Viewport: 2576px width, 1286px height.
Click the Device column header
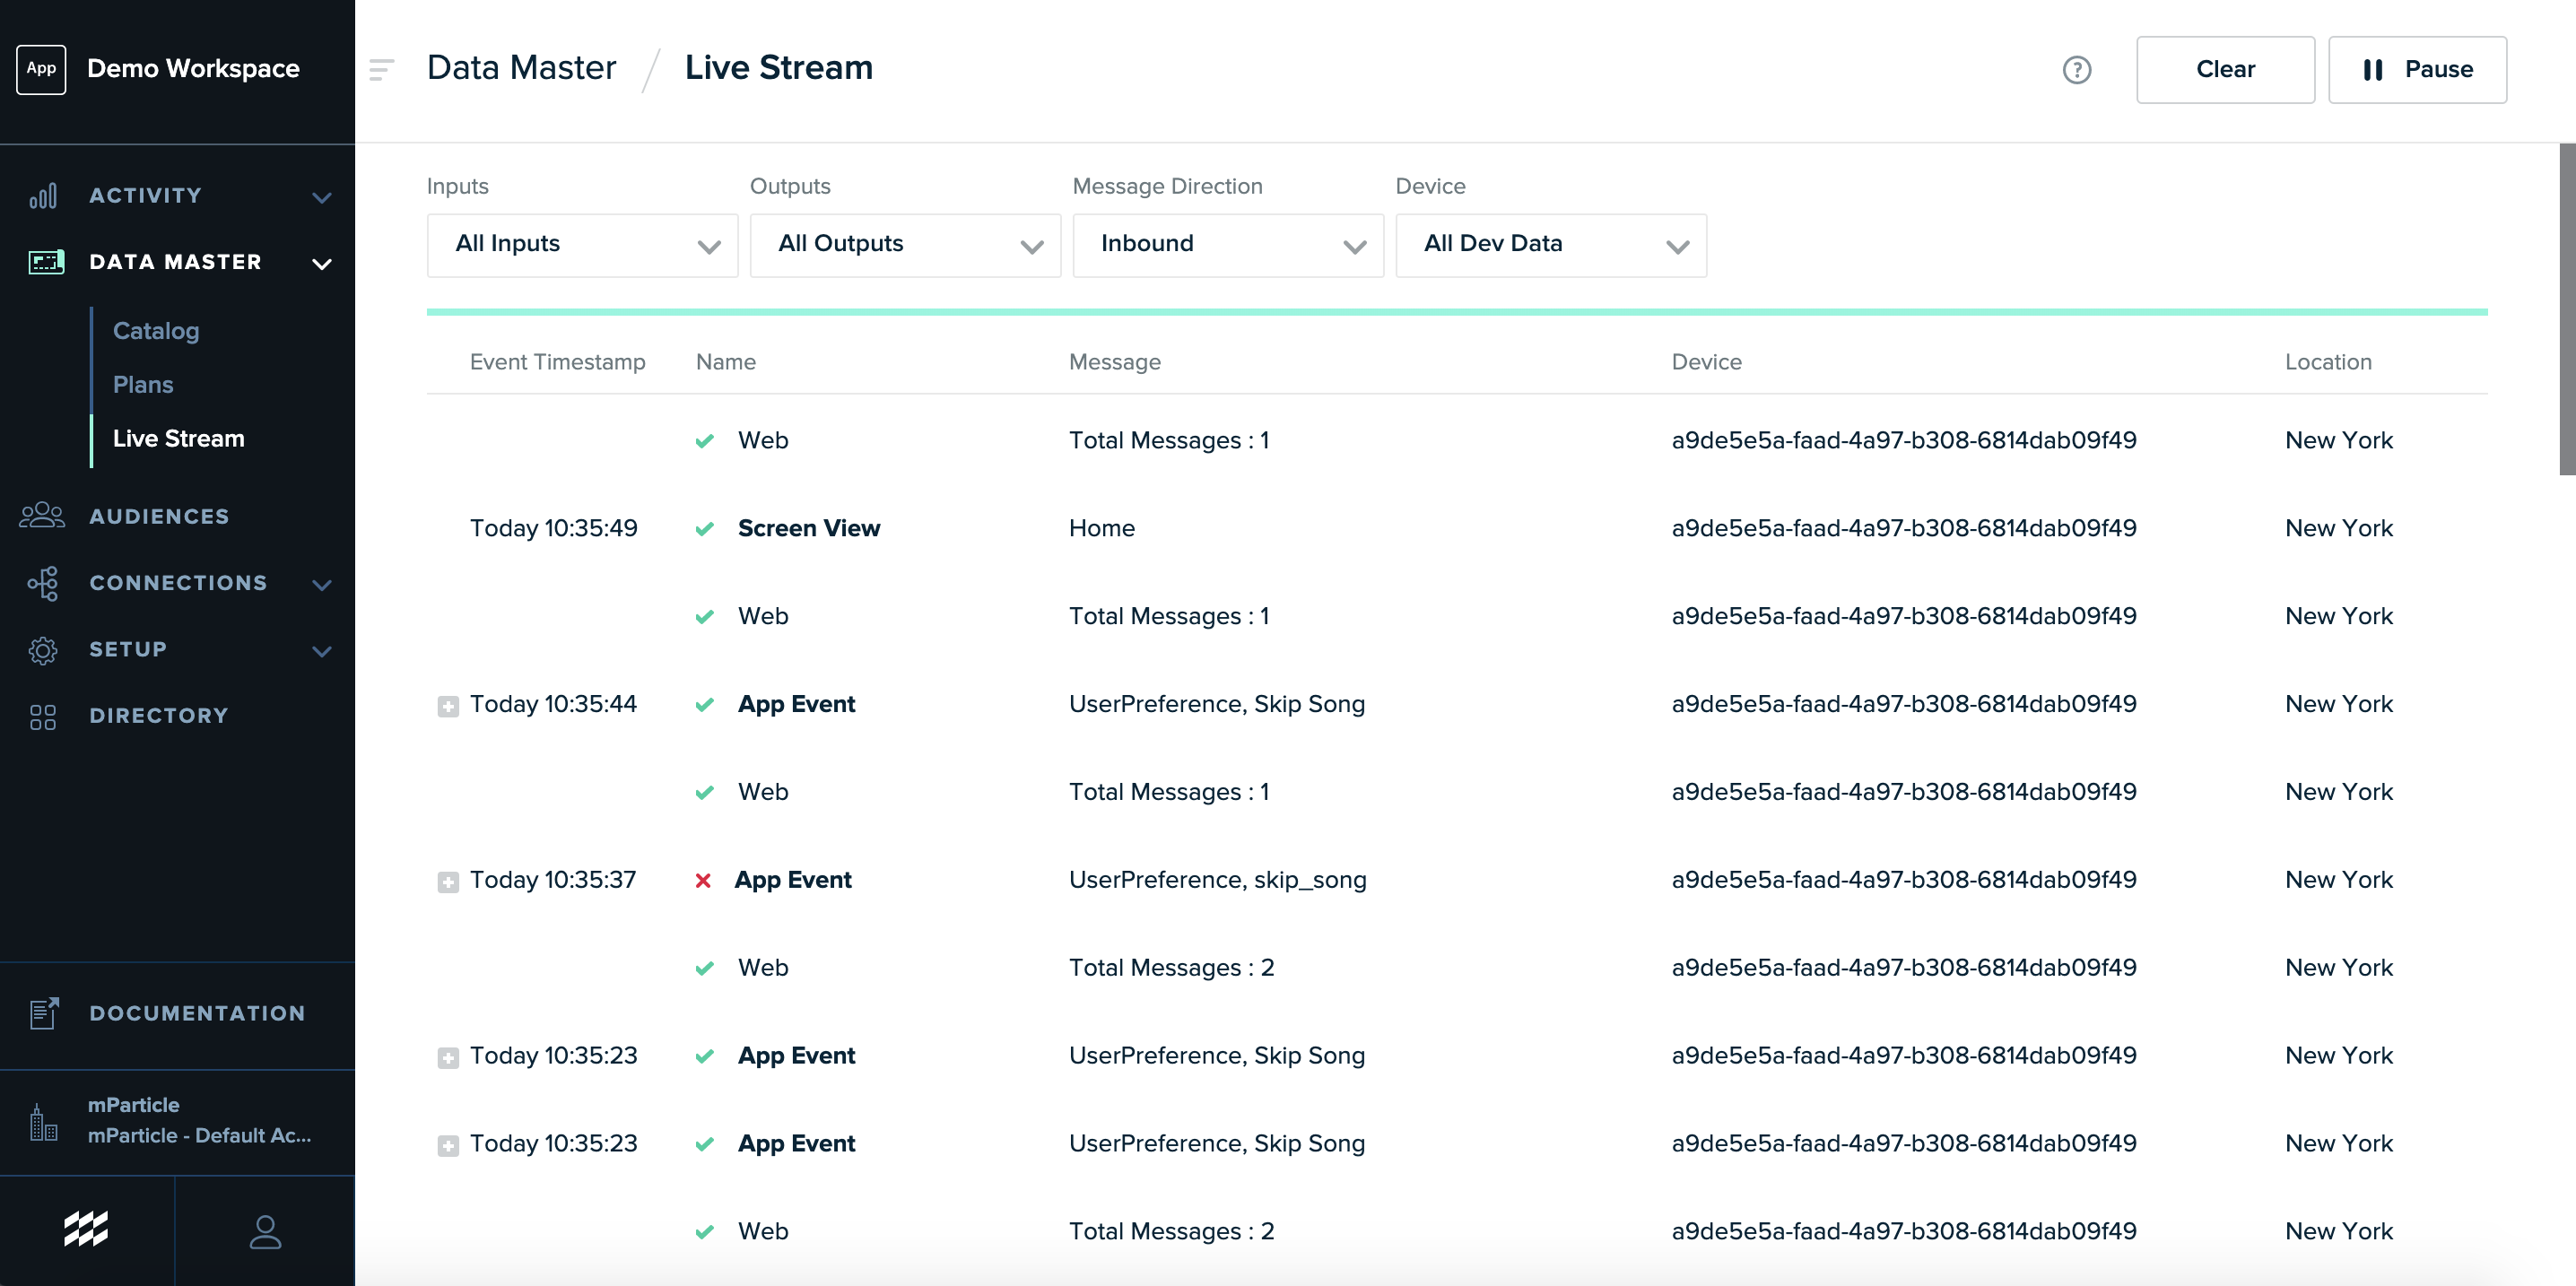pyautogui.click(x=1706, y=362)
